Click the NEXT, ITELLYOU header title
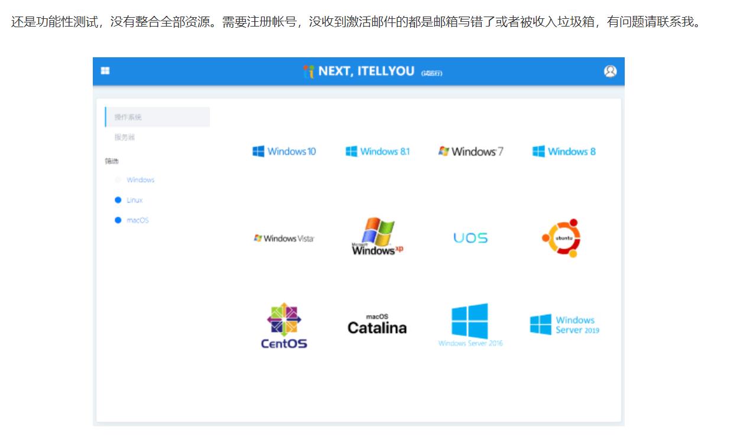This screenshot has width=753, height=444. [x=366, y=71]
